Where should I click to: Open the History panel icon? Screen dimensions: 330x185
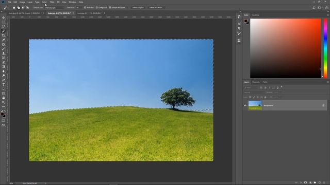[239, 16]
